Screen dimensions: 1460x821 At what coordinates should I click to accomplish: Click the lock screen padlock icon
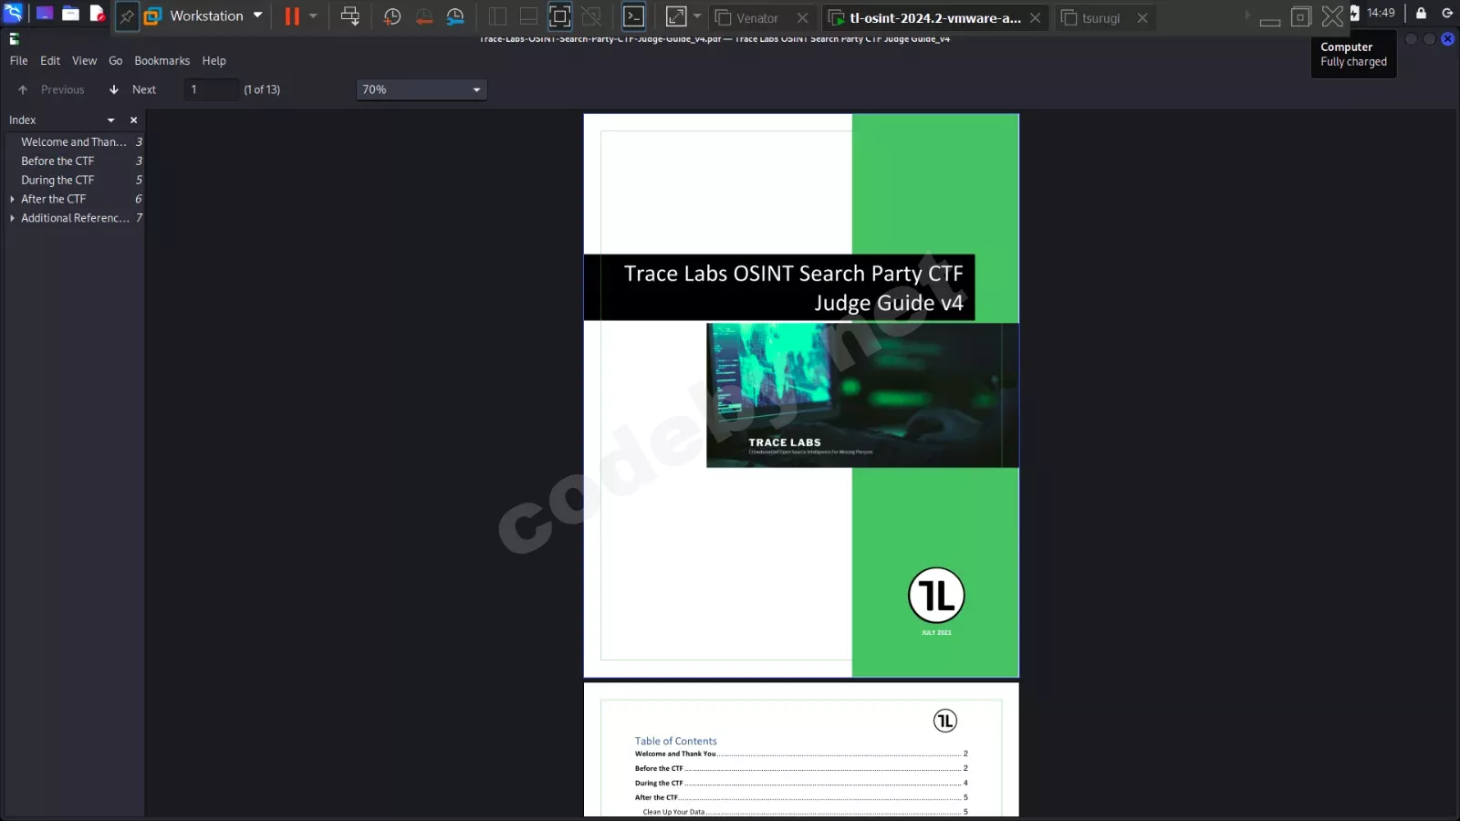pyautogui.click(x=1421, y=14)
